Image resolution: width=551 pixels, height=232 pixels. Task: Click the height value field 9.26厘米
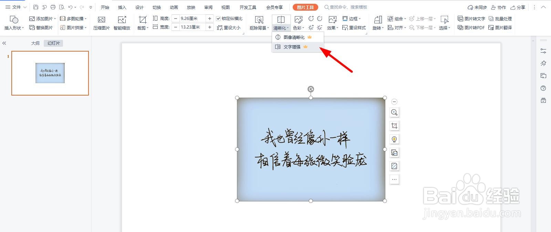click(x=193, y=19)
